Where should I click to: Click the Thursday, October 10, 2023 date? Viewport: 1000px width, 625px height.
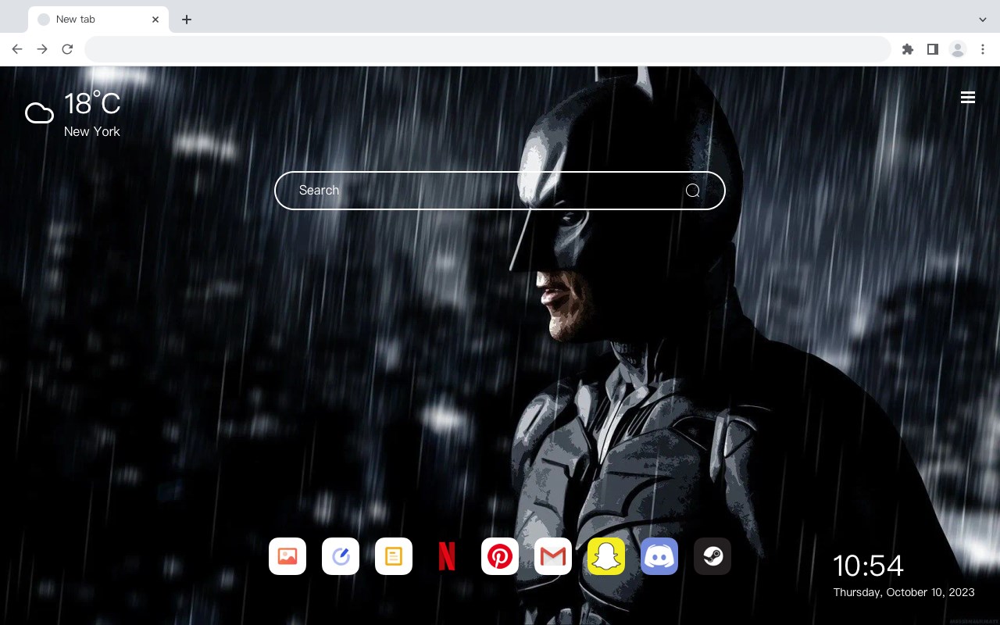pos(904,592)
